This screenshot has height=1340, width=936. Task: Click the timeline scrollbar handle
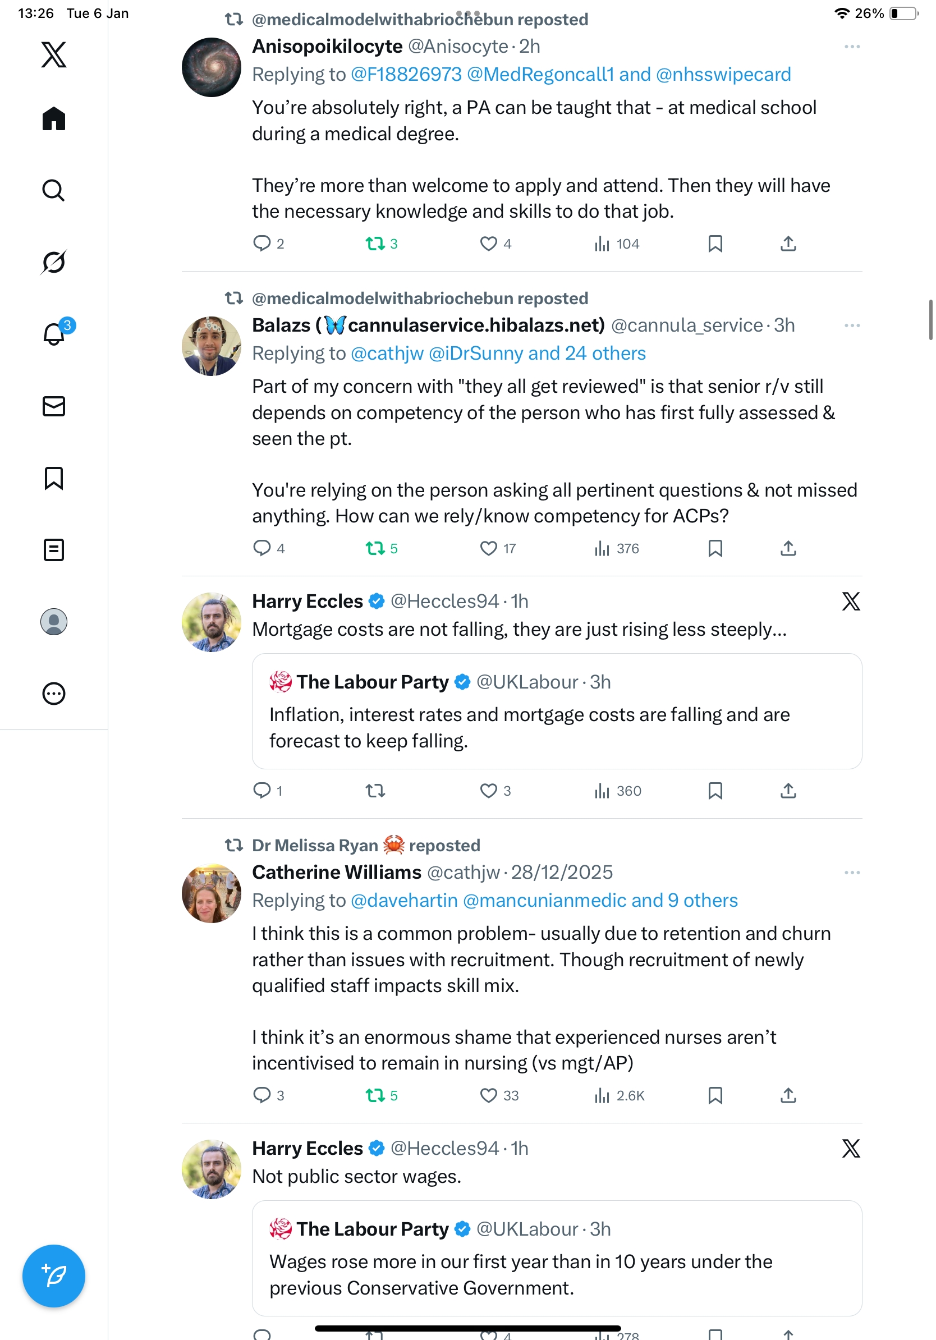[930, 319]
